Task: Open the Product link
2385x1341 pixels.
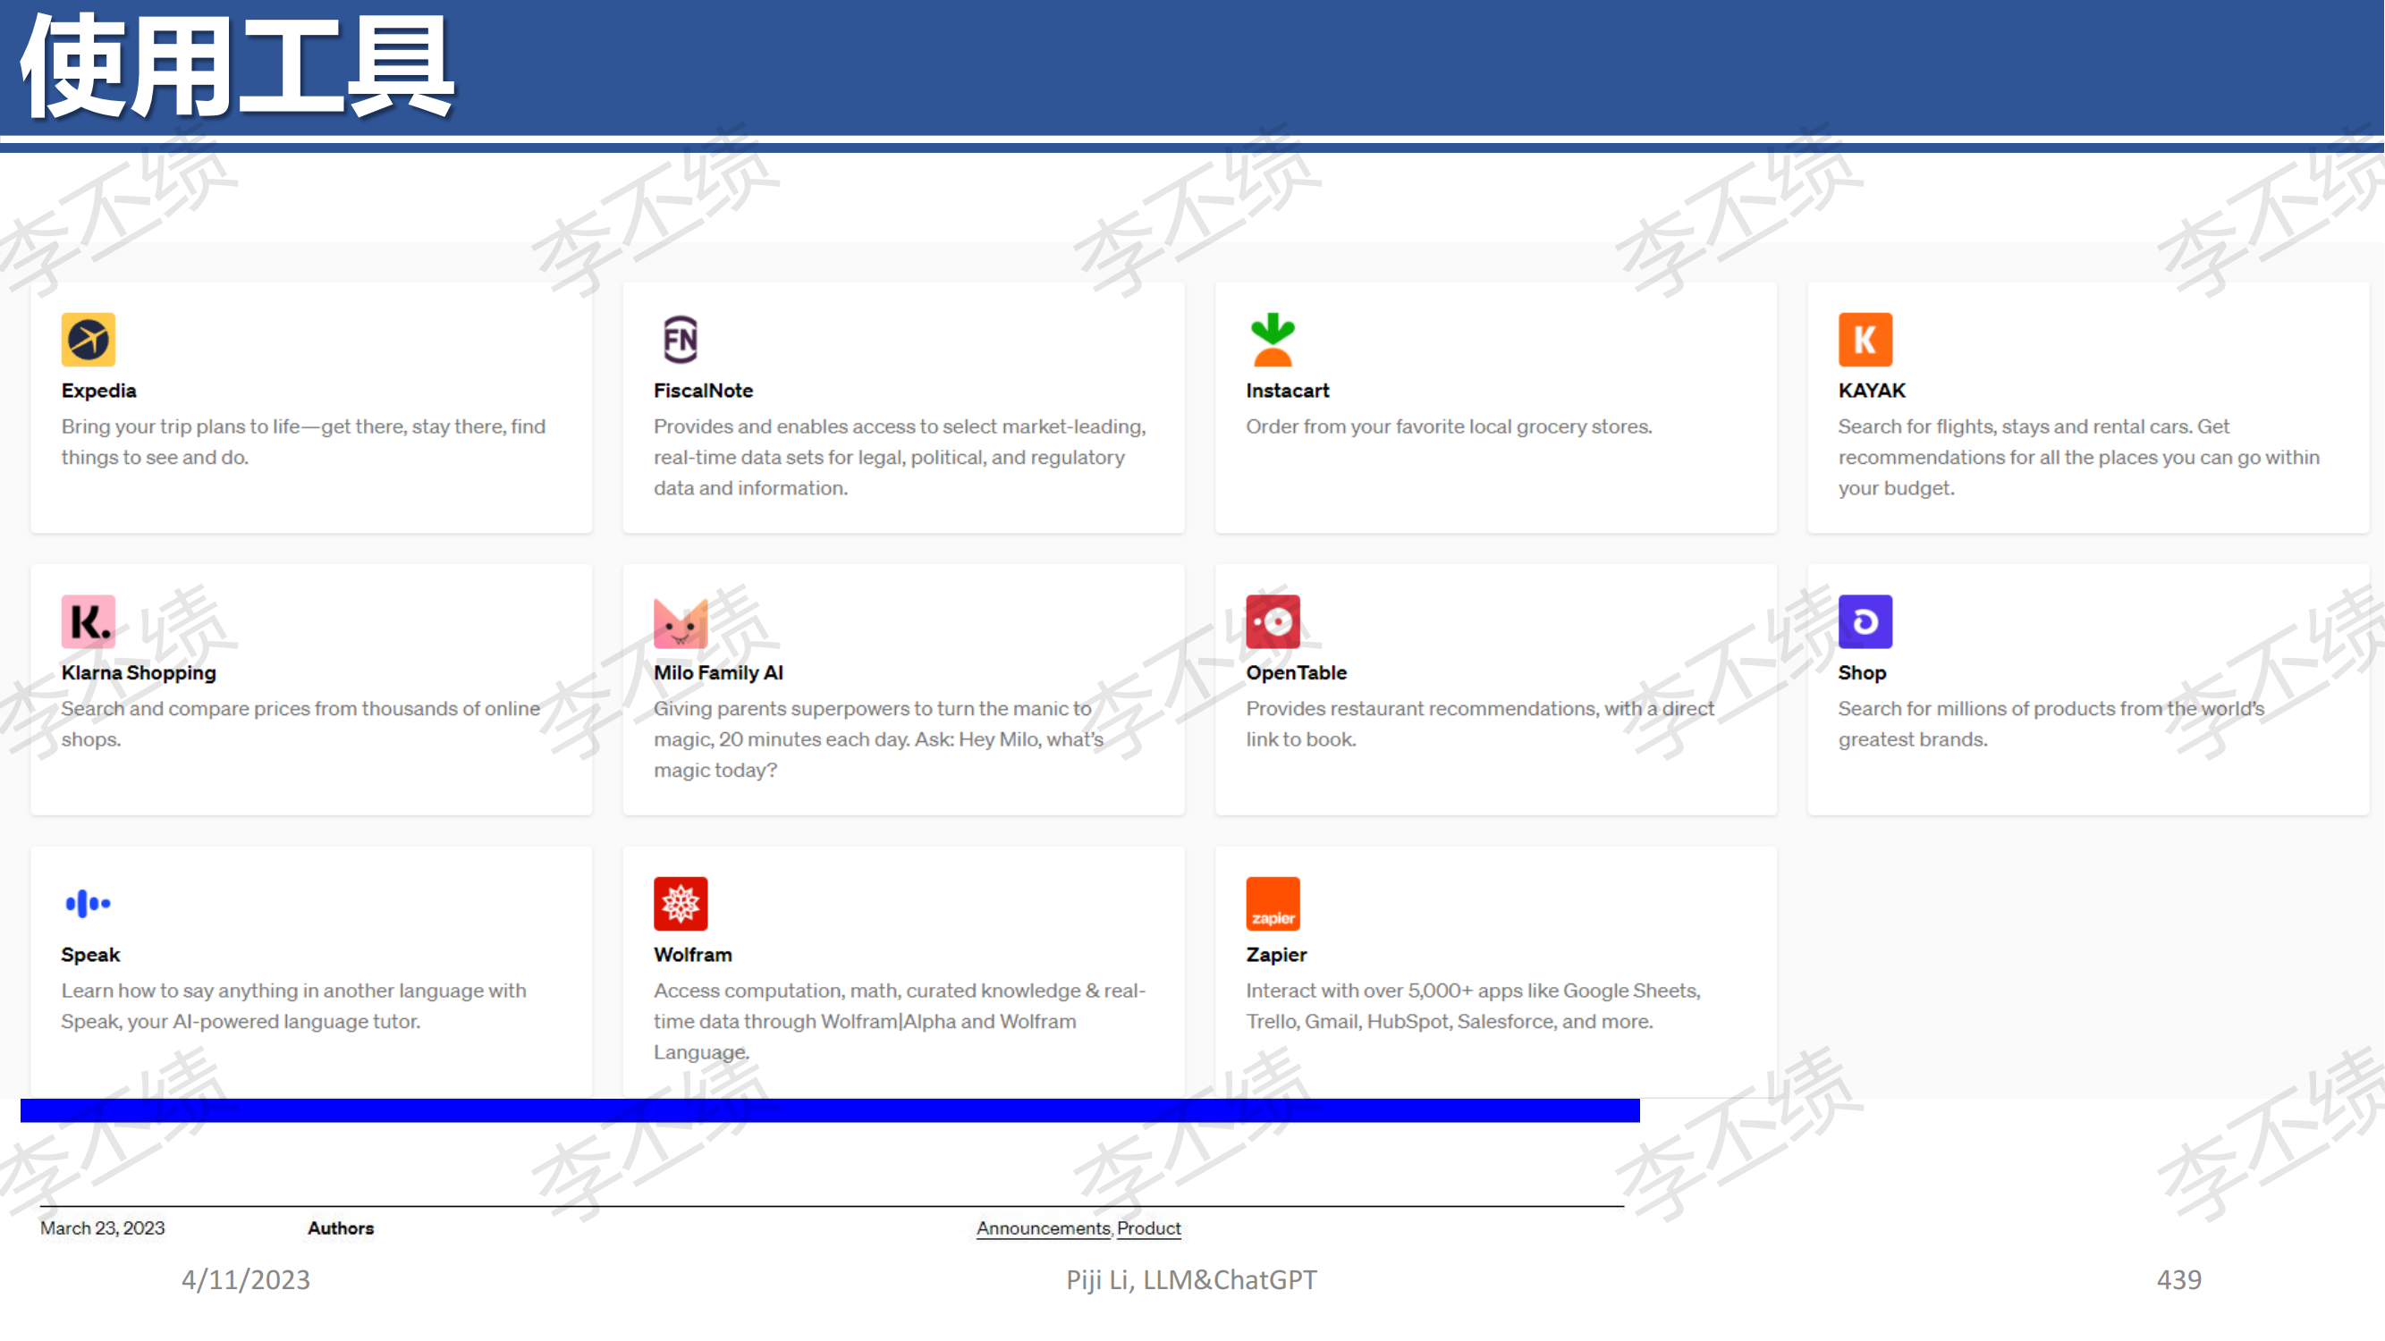Action: tap(1148, 1227)
